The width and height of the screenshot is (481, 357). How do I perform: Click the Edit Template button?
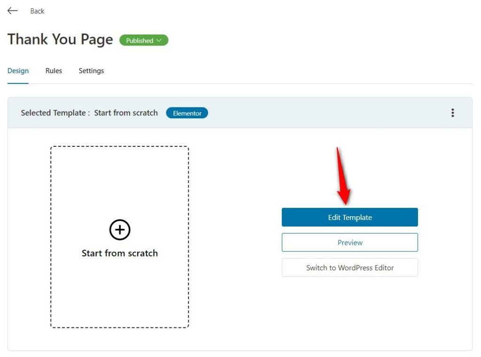(x=349, y=217)
